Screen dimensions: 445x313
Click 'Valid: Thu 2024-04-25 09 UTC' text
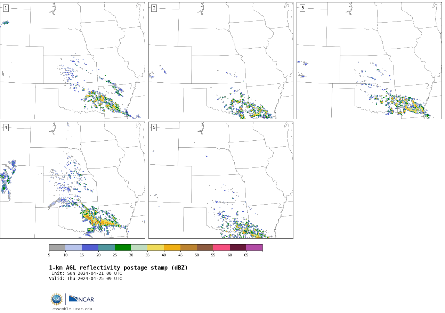pyautogui.click(x=86, y=279)
